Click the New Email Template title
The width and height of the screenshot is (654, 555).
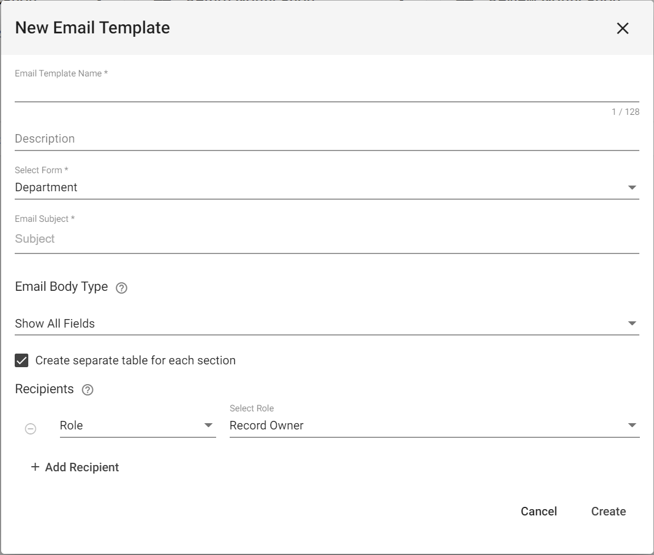coord(93,28)
